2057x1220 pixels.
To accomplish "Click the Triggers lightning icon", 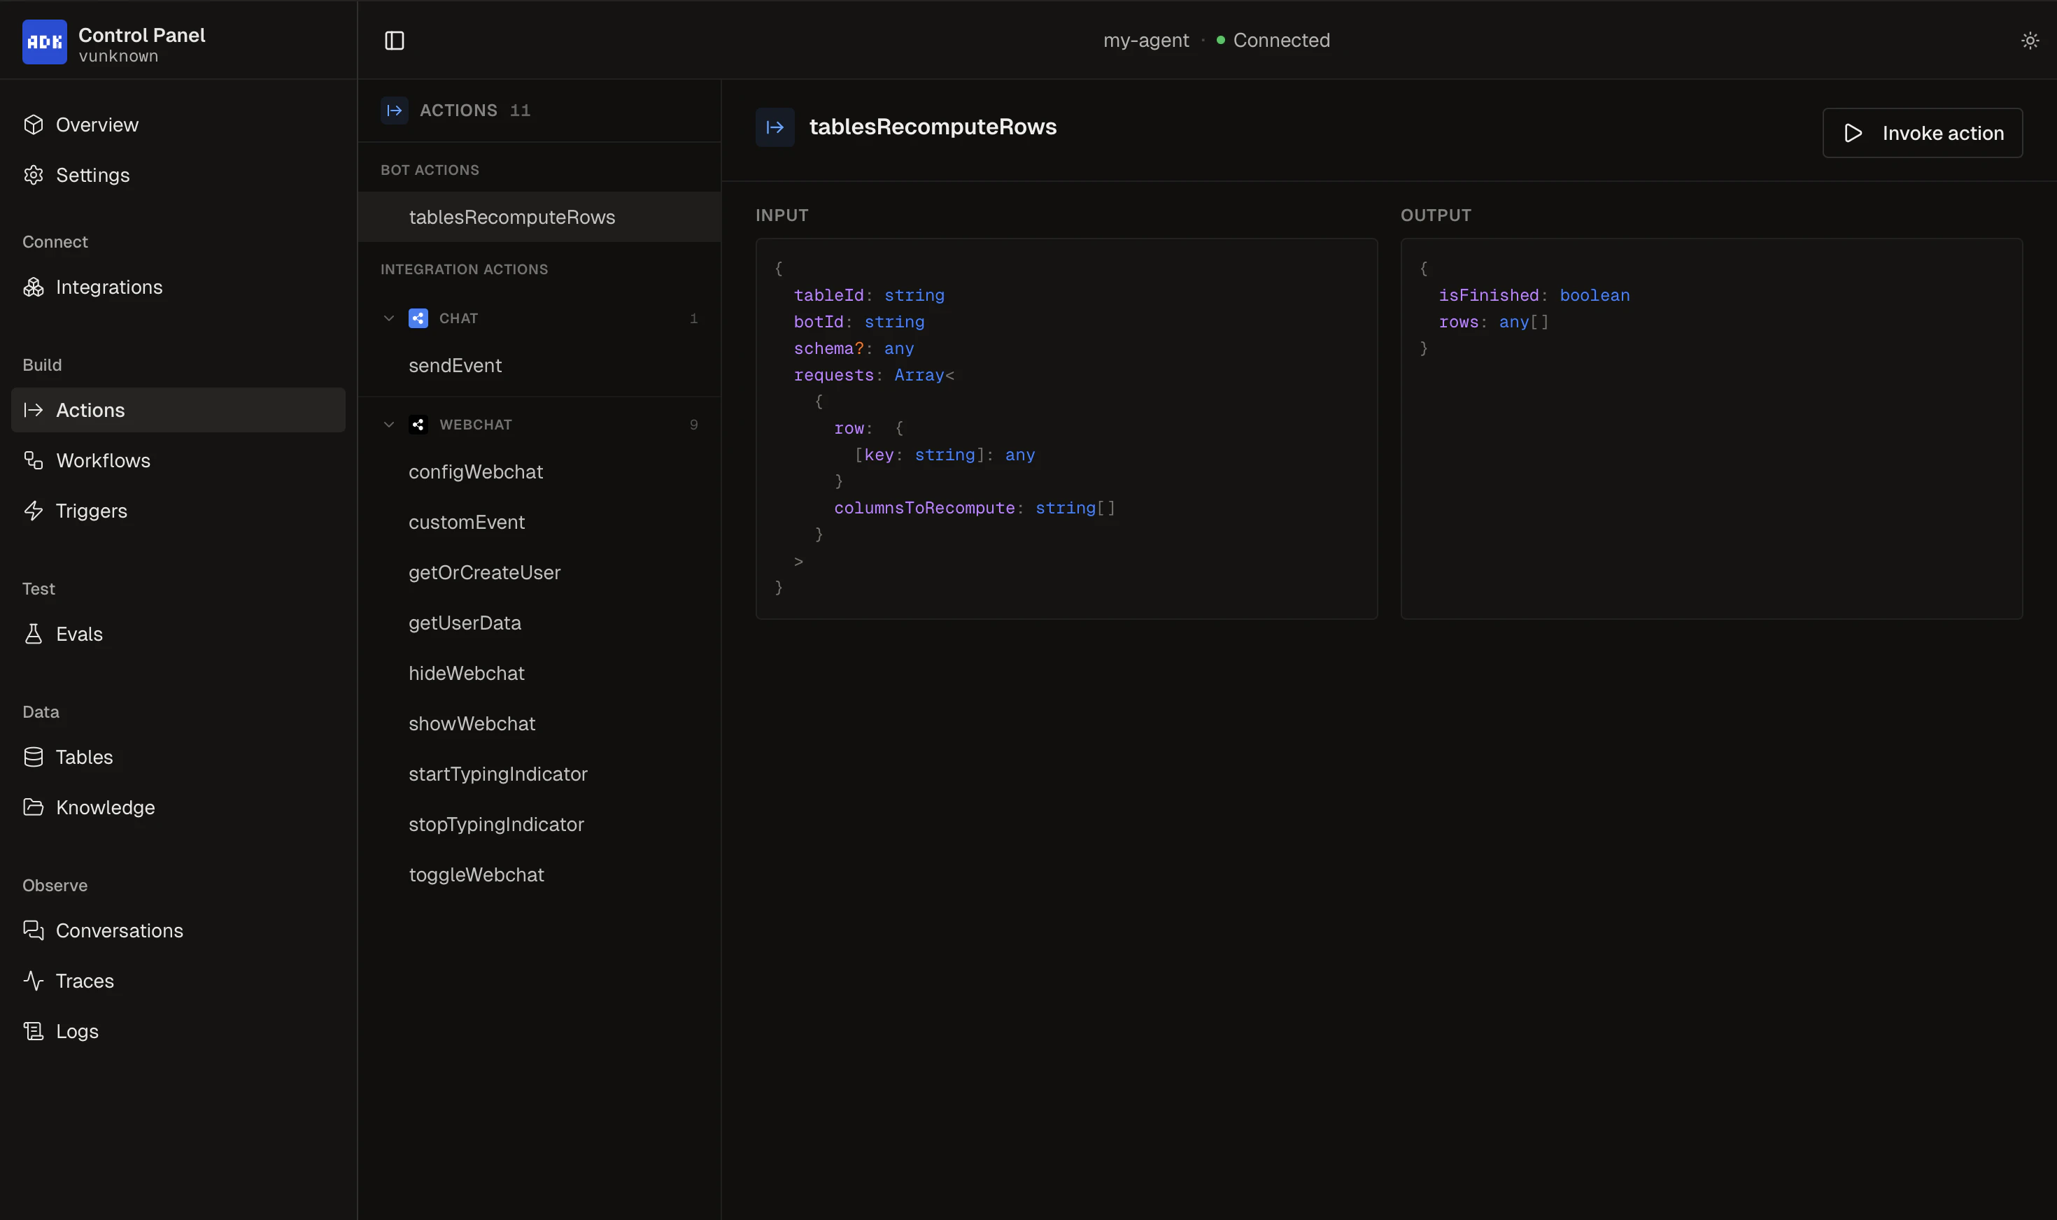I will (33, 511).
